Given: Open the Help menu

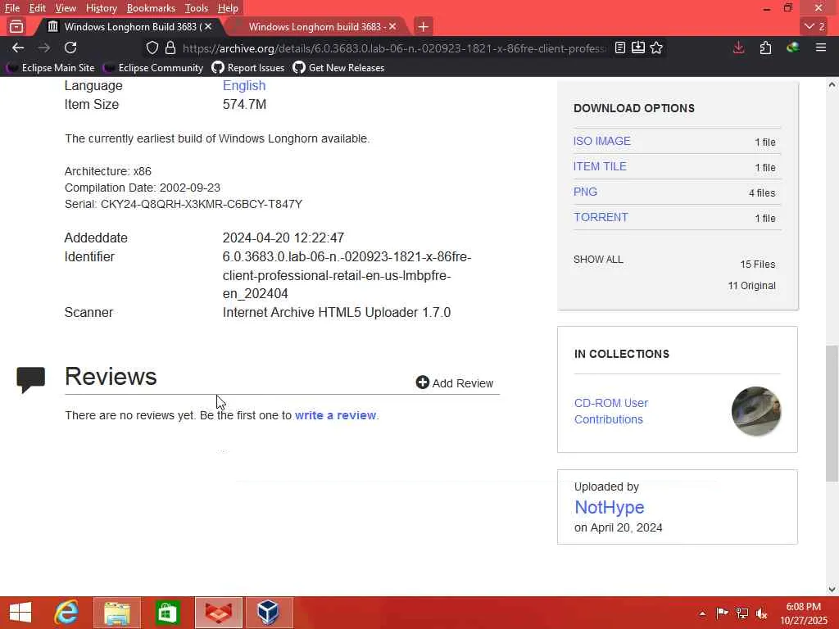Looking at the screenshot, I should tap(228, 8).
